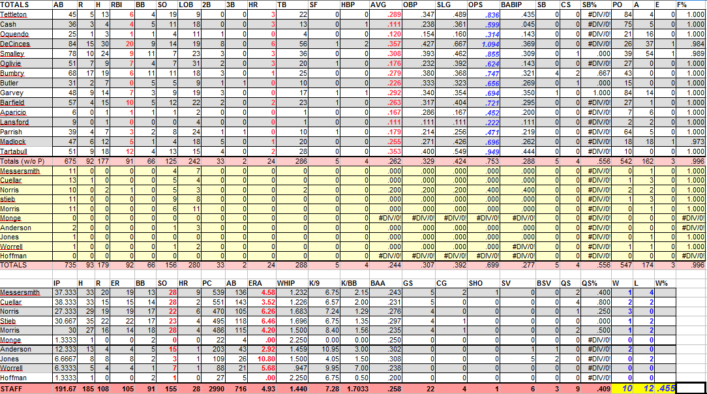Select the DeCinces name cell
Image resolution: width=707 pixels, height=394 pixels.
(26, 44)
